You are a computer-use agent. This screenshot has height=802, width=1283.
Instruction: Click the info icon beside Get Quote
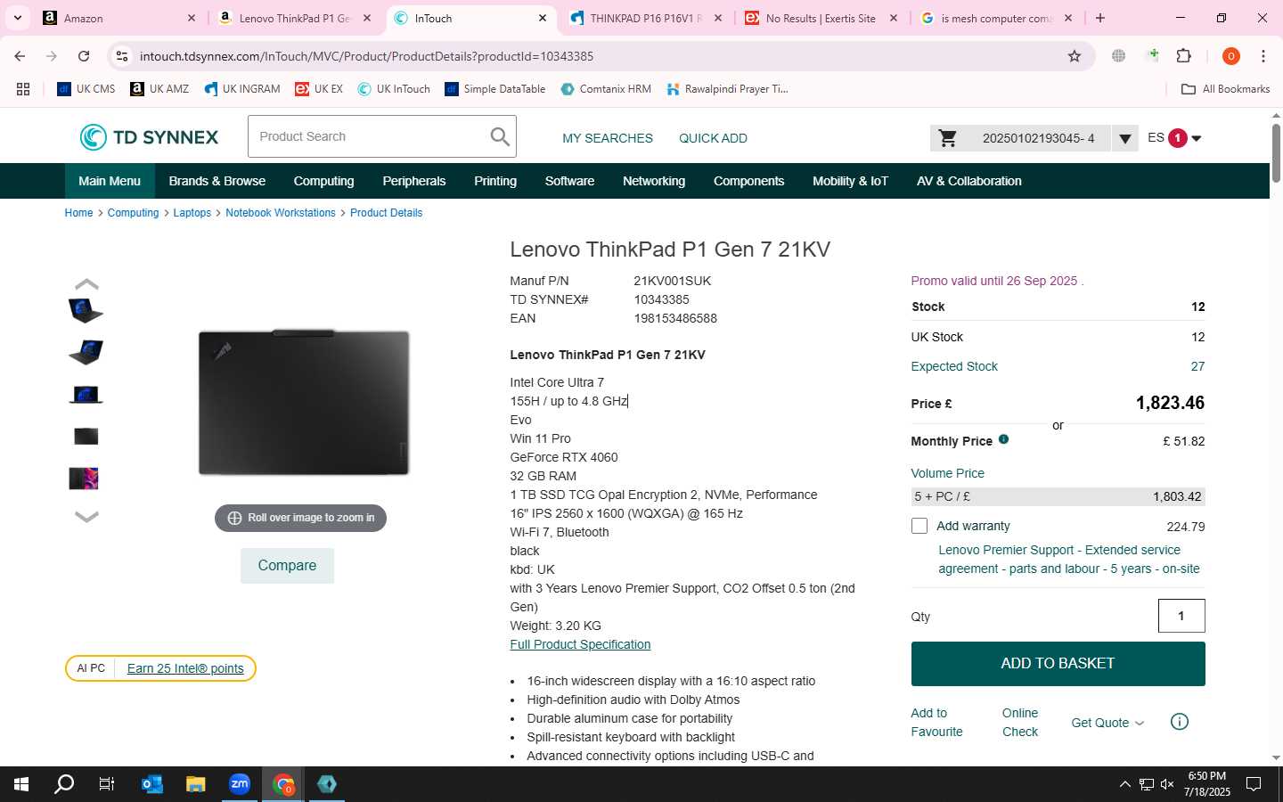click(x=1180, y=722)
